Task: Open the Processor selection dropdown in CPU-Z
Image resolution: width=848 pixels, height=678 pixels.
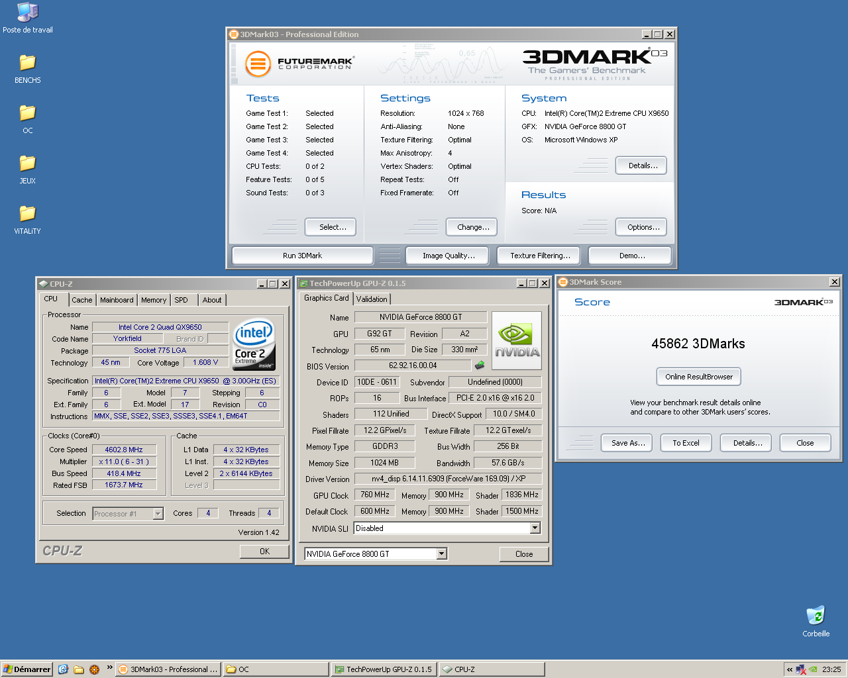Action: (x=158, y=514)
